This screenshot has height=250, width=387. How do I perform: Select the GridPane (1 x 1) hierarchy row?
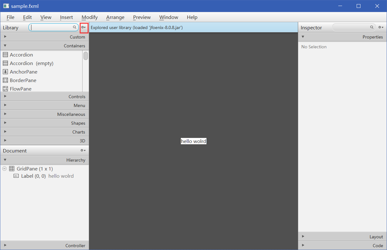coord(45,169)
